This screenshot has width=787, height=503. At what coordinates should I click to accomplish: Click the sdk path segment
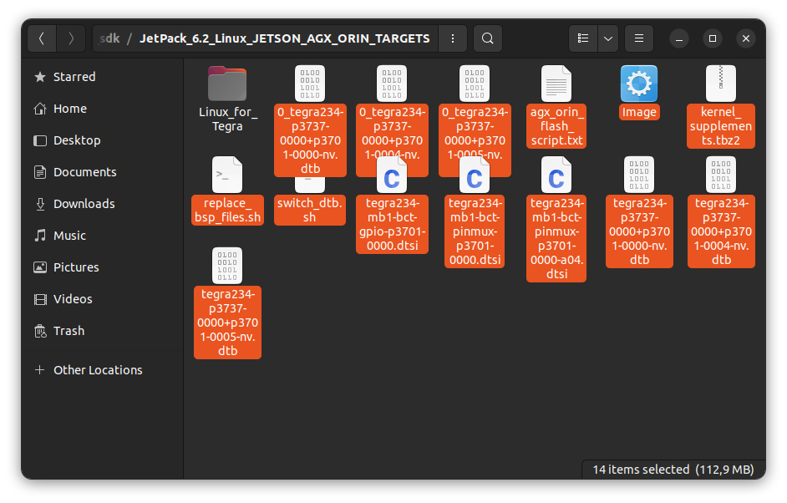[109, 38]
